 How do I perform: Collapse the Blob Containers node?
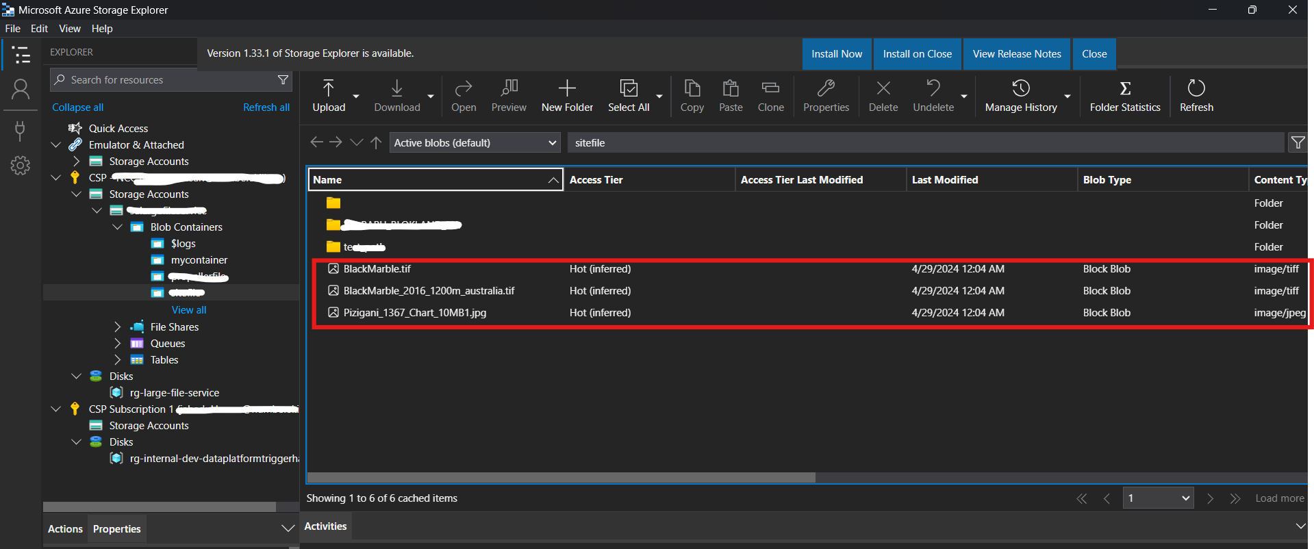[118, 227]
